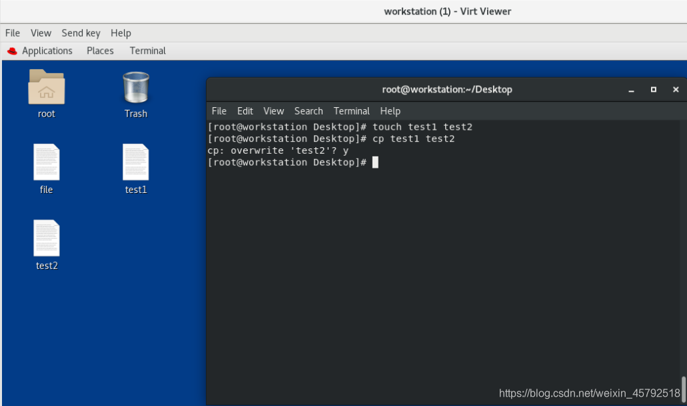Viewport: 687px width, 406px height.
Task: Open the Applications menu
Action: point(47,51)
